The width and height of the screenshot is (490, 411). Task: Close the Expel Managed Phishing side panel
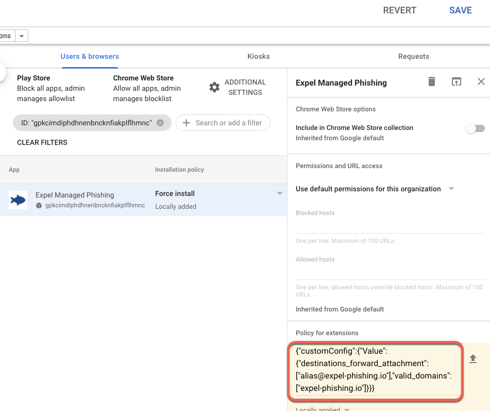[x=481, y=81]
